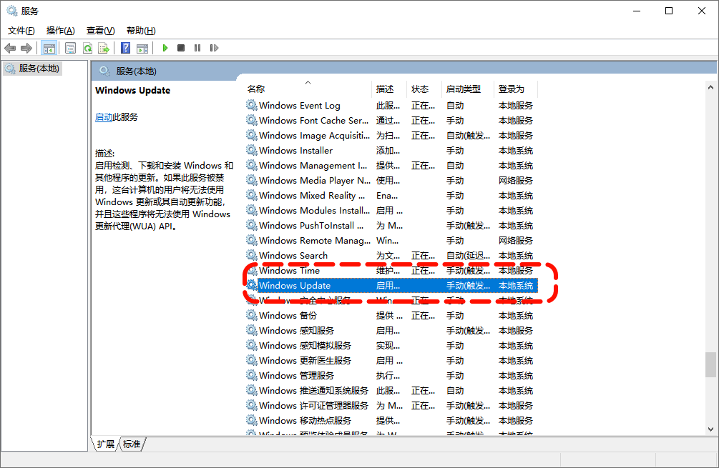Click the gear icon of Windows PushToInstall
The height and width of the screenshot is (468, 719).
(x=251, y=225)
